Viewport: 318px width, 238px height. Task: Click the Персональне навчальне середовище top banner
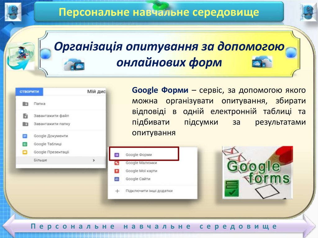point(159,12)
